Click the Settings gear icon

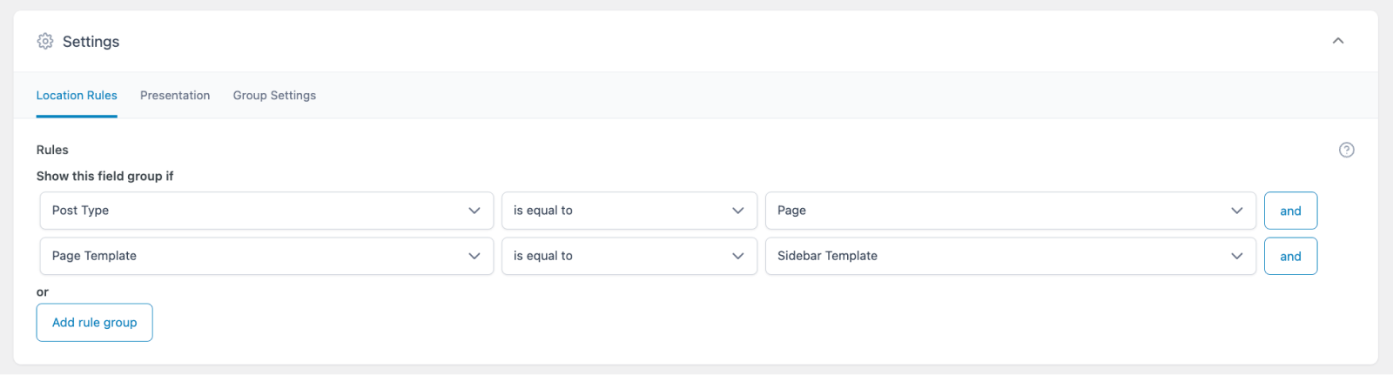45,41
